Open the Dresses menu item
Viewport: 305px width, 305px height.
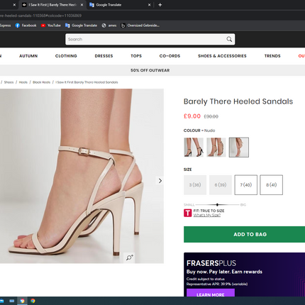click(104, 56)
